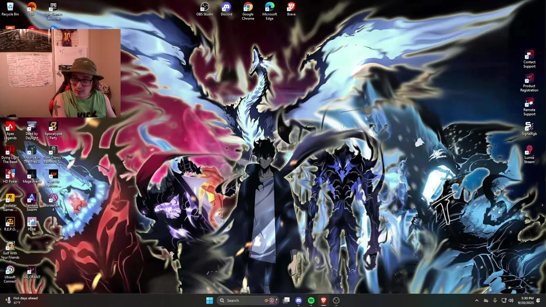Open Microsoft Edge desktop shortcut
The image size is (546, 307).
(x=270, y=11)
